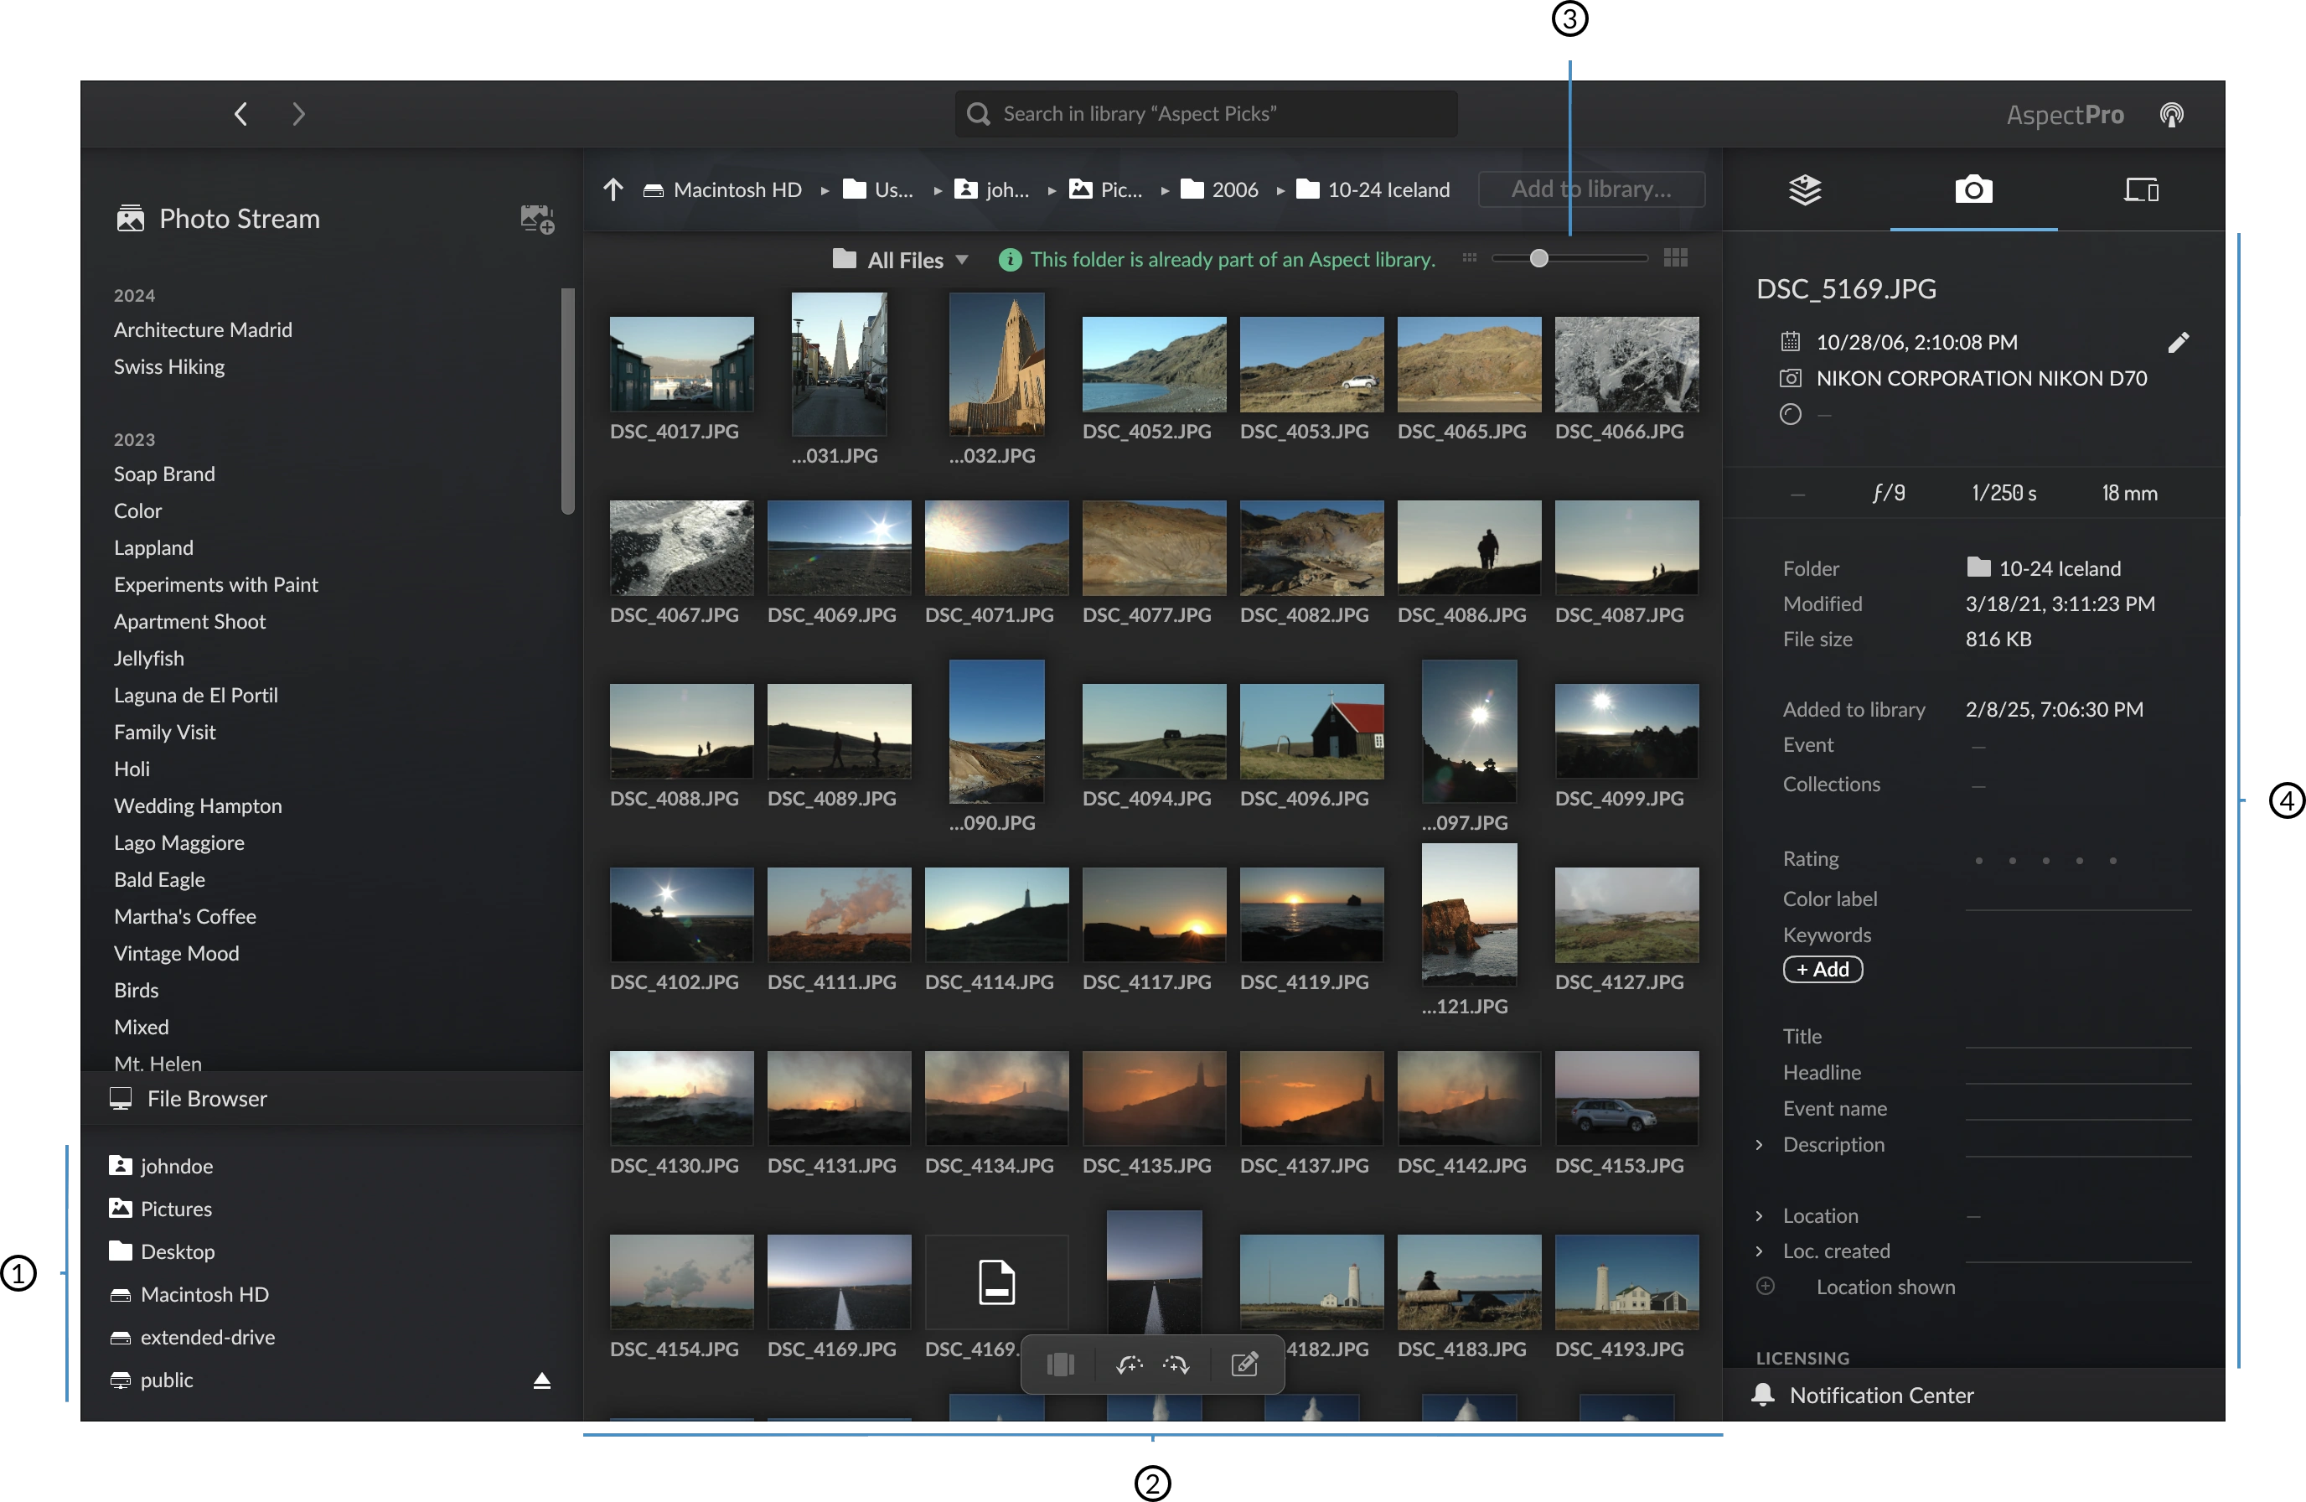Click the large grid icon right of the slider
The height and width of the screenshot is (1502, 2306).
(x=1675, y=258)
